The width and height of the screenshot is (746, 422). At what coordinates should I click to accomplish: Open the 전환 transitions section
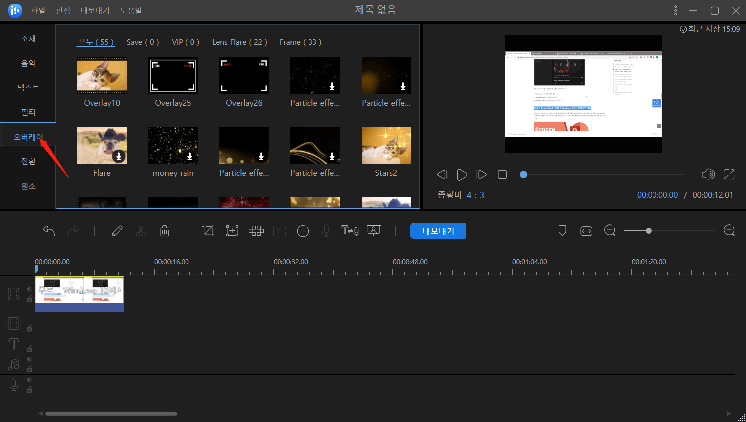(28, 161)
